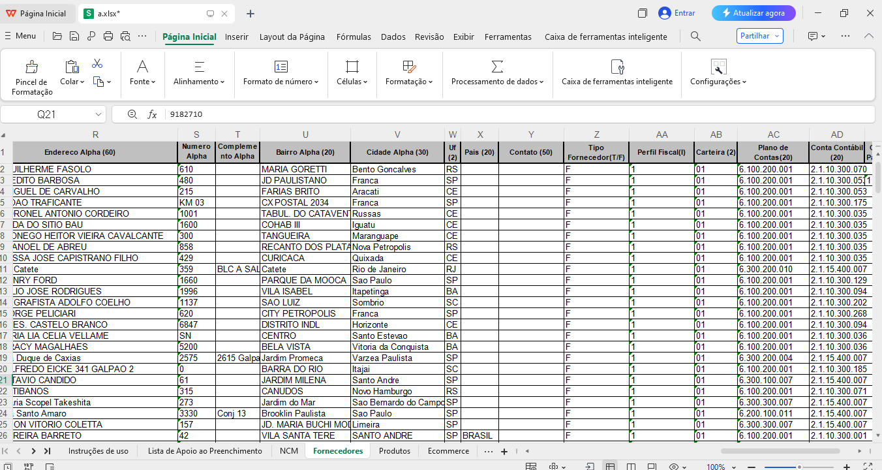Screen dimensions: 882x470
Task: Add a new sheet with plus button
Action: coord(504,452)
